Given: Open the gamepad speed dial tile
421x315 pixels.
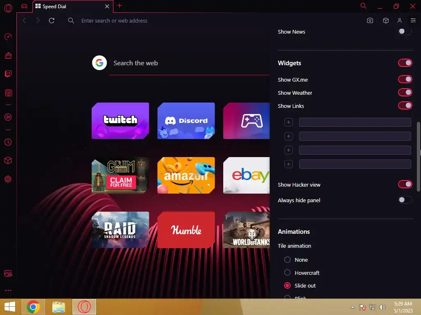Looking at the screenshot, I should click(247, 121).
